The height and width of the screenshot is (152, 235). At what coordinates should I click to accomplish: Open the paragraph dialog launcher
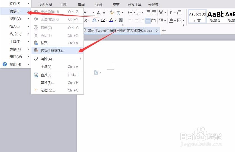point(183,25)
